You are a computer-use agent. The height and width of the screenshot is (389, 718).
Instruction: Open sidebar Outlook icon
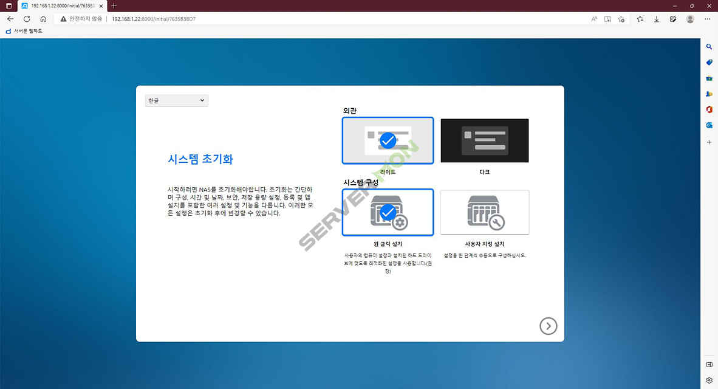tap(709, 125)
